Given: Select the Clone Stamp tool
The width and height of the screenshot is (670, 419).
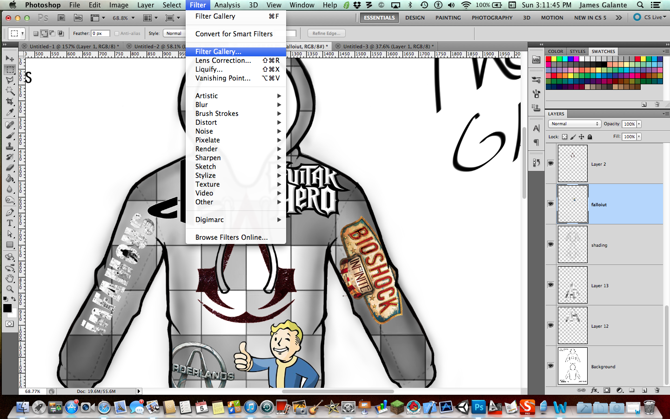Looking at the screenshot, I should click(10, 146).
